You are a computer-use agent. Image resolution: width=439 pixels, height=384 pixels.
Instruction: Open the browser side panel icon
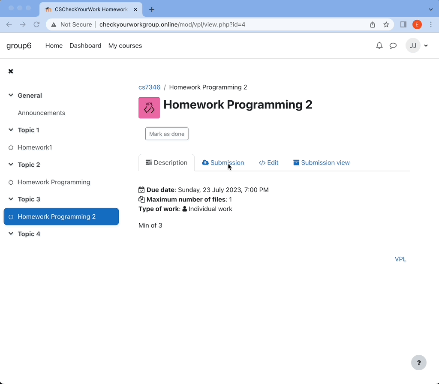403,24
